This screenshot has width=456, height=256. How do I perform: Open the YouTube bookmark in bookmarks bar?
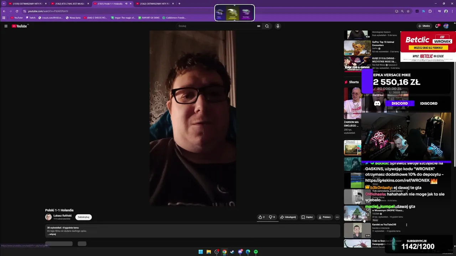pos(17,17)
